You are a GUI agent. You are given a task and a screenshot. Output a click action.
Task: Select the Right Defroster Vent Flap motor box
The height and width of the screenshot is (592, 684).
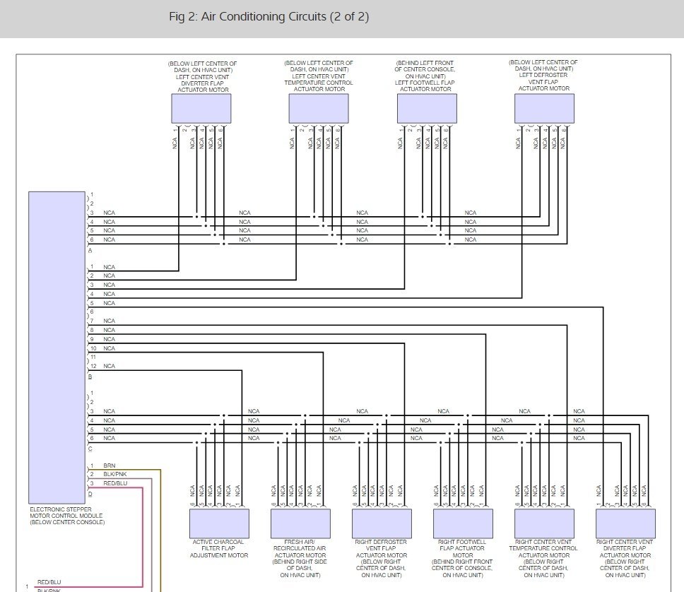pyautogui.click(x=382, y=523)
